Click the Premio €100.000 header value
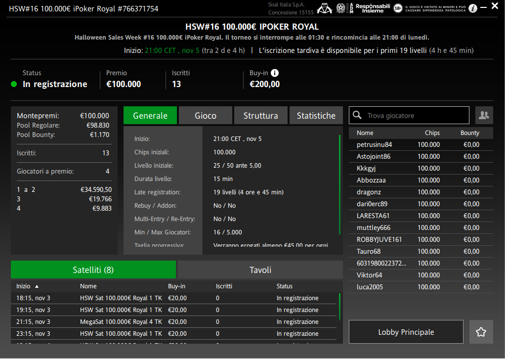This screenshot has height=359, width=505. pos(124,84)
